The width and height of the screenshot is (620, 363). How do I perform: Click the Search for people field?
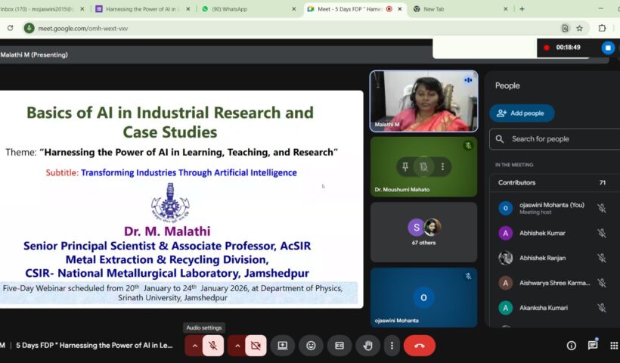pos(560,139)
